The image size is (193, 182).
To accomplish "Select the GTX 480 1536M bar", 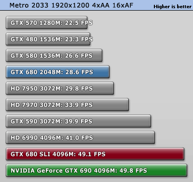I will [x=48, y=39].
